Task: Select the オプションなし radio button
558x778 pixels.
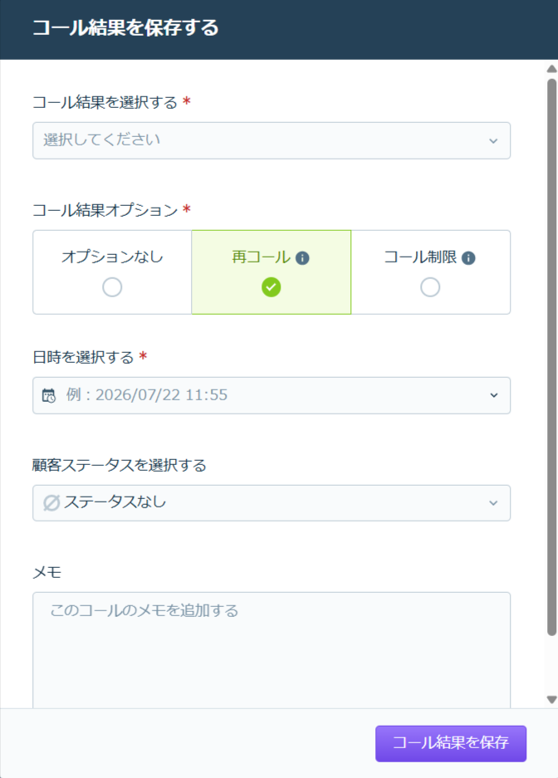Action: pos(112,287)
